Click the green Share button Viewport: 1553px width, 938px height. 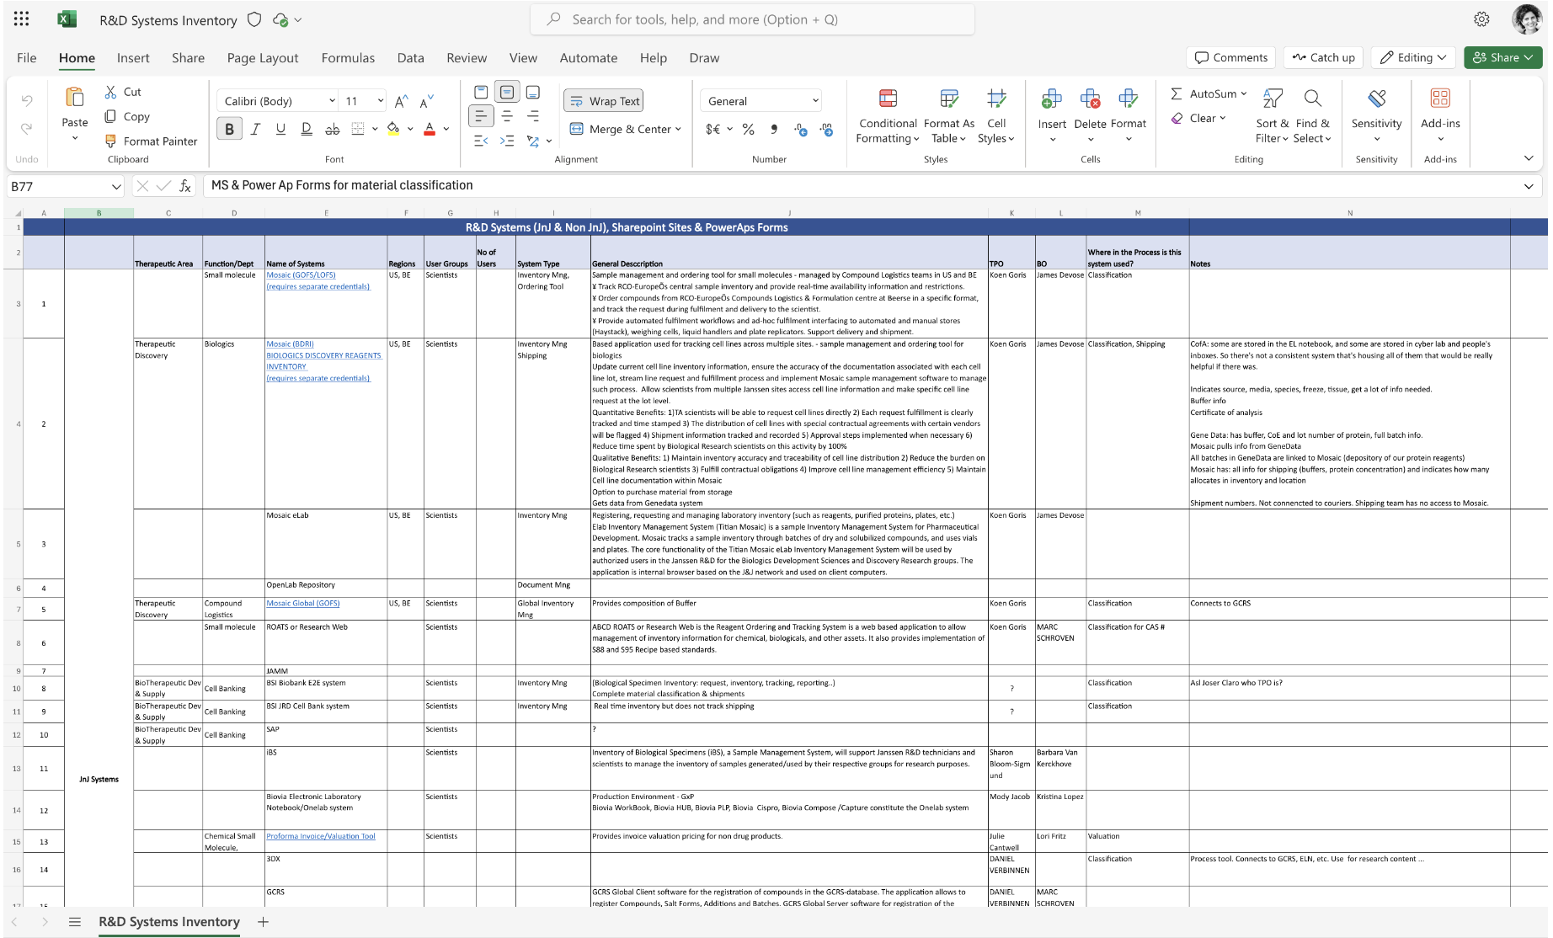1503,57
